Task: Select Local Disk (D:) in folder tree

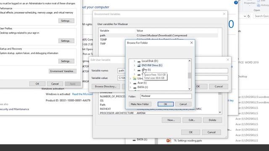Action: click(x=150, y=61)
